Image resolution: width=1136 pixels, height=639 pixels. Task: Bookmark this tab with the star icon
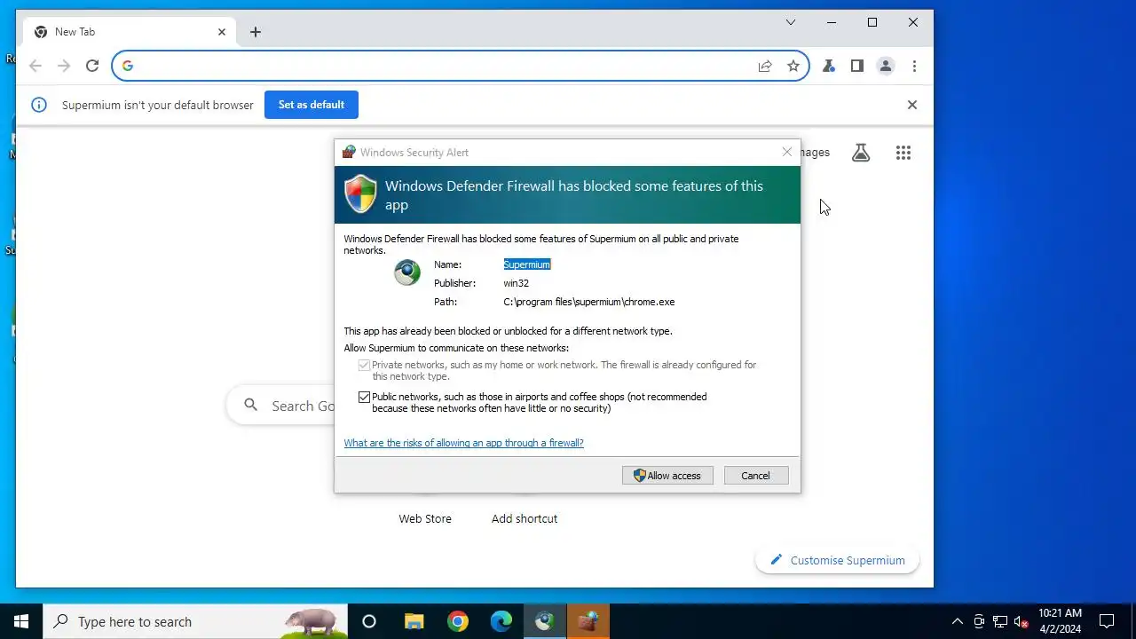793,66
